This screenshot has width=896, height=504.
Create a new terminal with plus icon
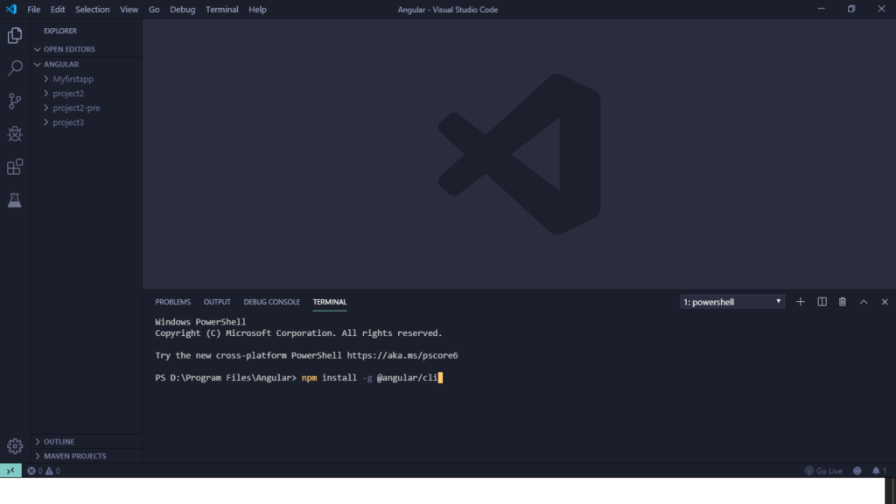click(x=801, y=302)
